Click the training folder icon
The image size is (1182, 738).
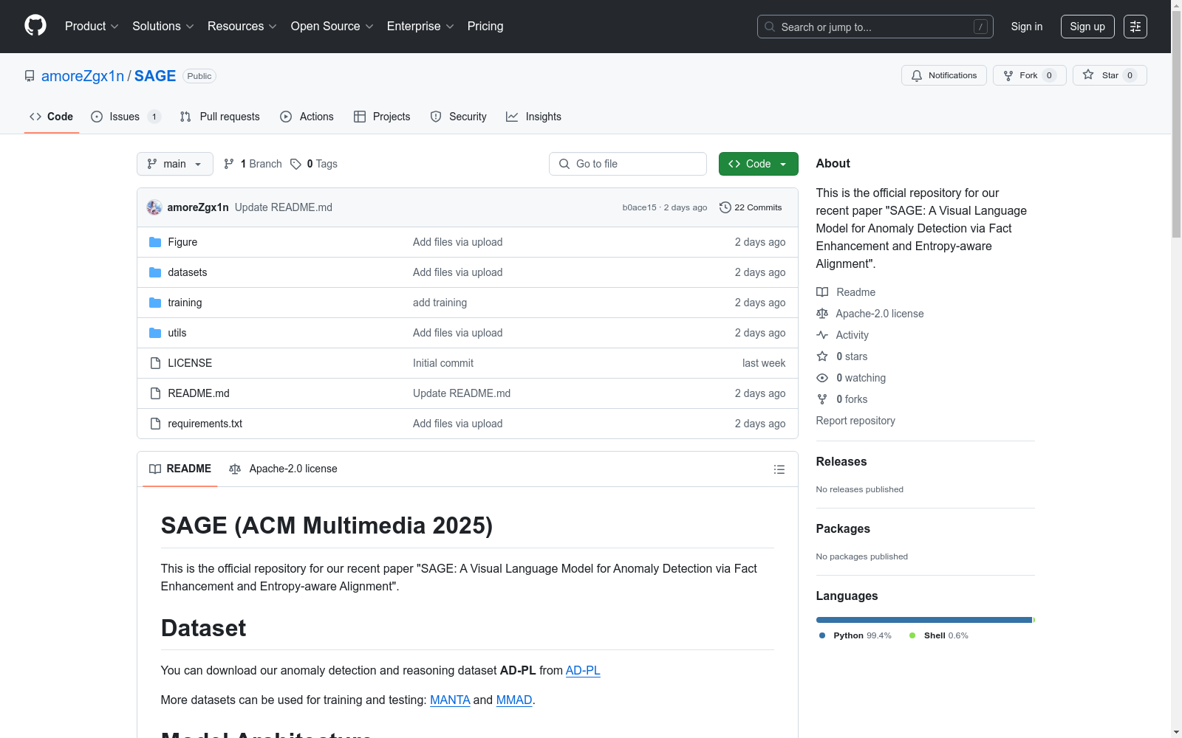click(155, 303)
